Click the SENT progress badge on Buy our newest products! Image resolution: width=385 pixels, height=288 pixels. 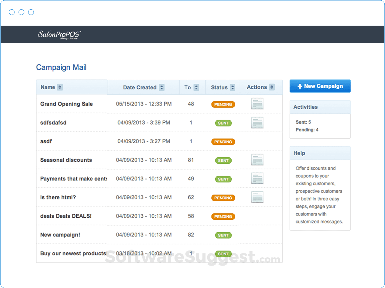point(223,254)
